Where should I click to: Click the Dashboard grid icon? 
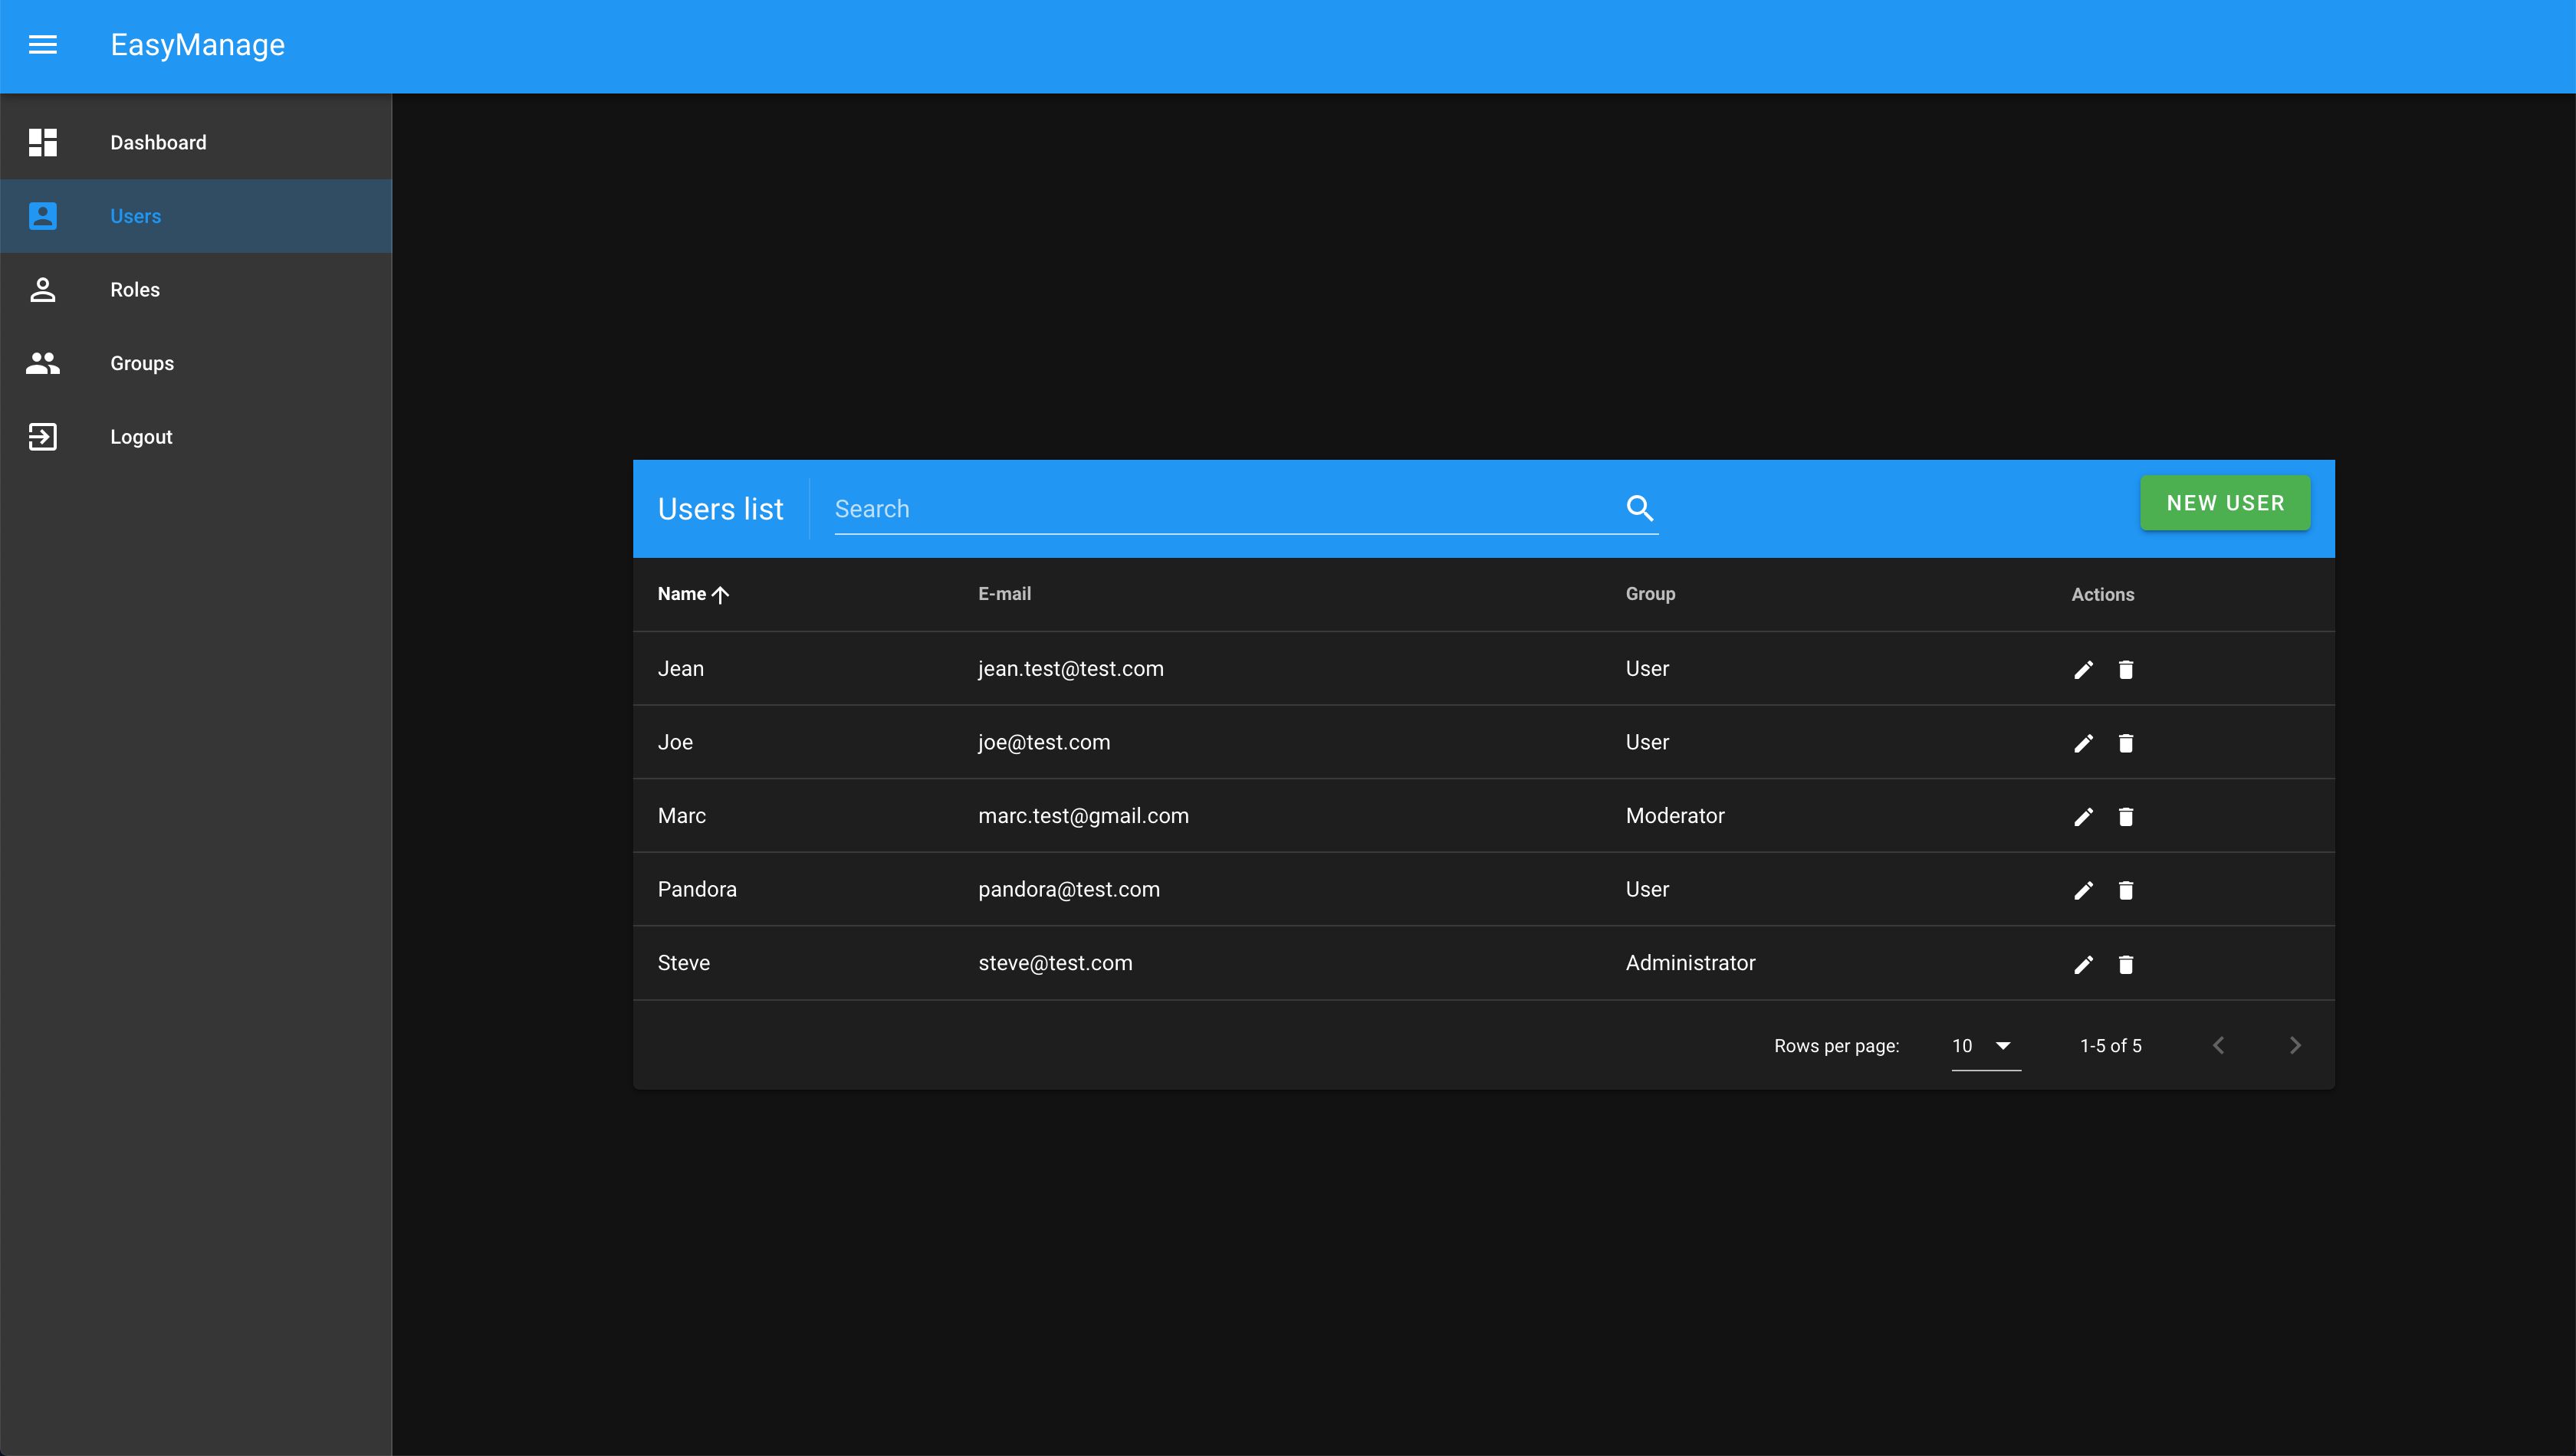click(42, 142)
